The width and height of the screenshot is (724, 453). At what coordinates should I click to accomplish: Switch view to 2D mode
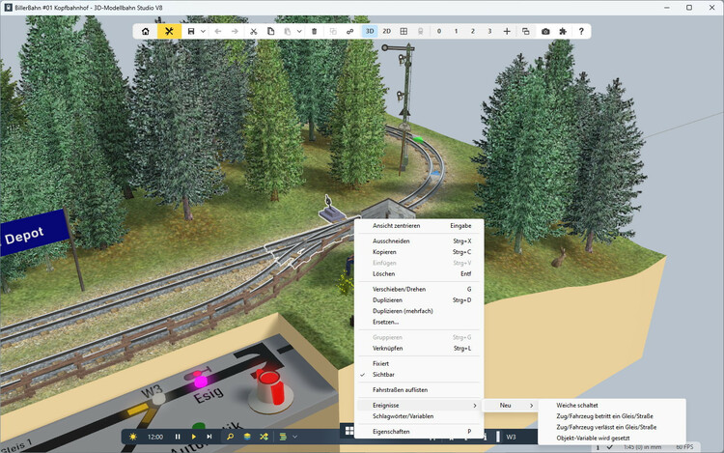click(386, 31)
